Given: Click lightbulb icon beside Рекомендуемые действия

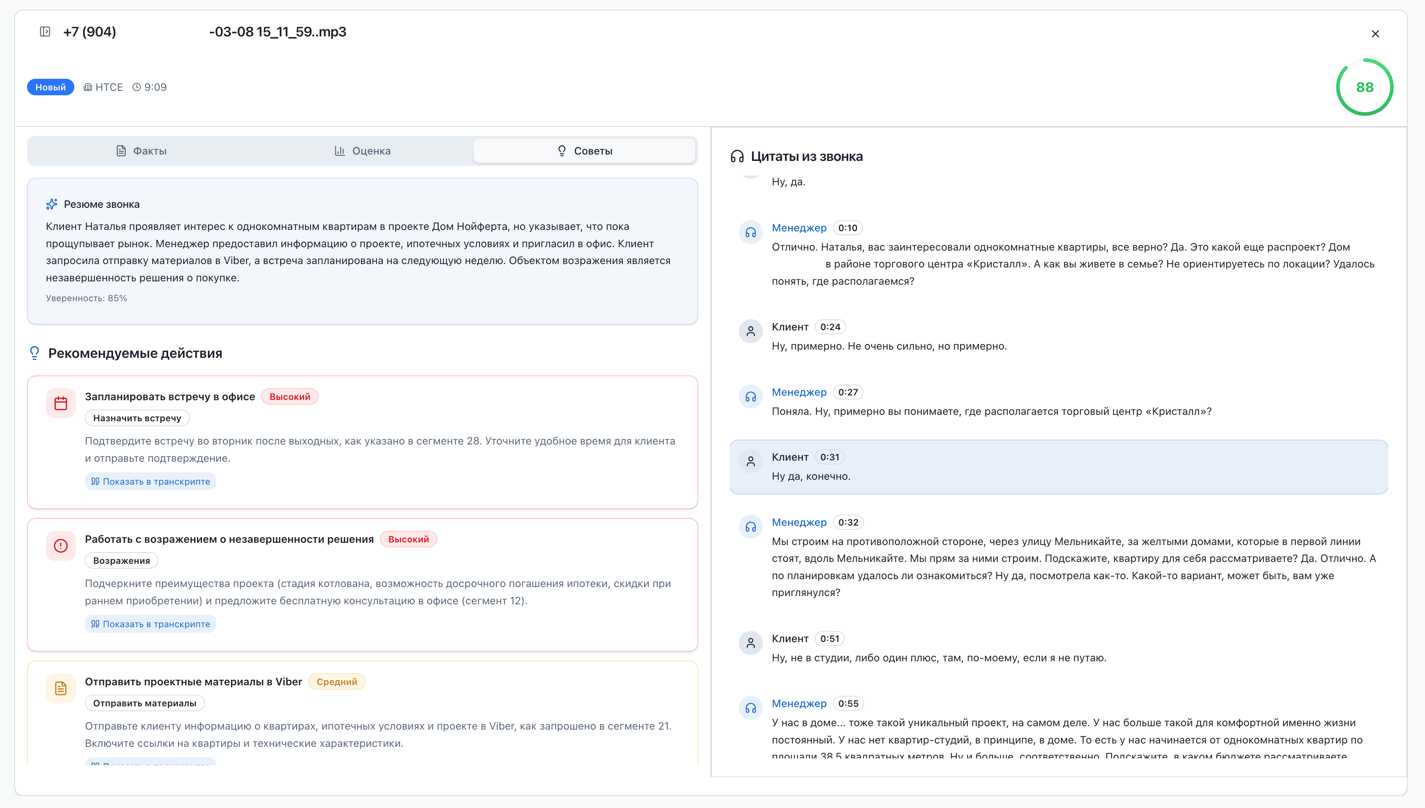Looking at the screenshot, I should [x=35, y=353].
